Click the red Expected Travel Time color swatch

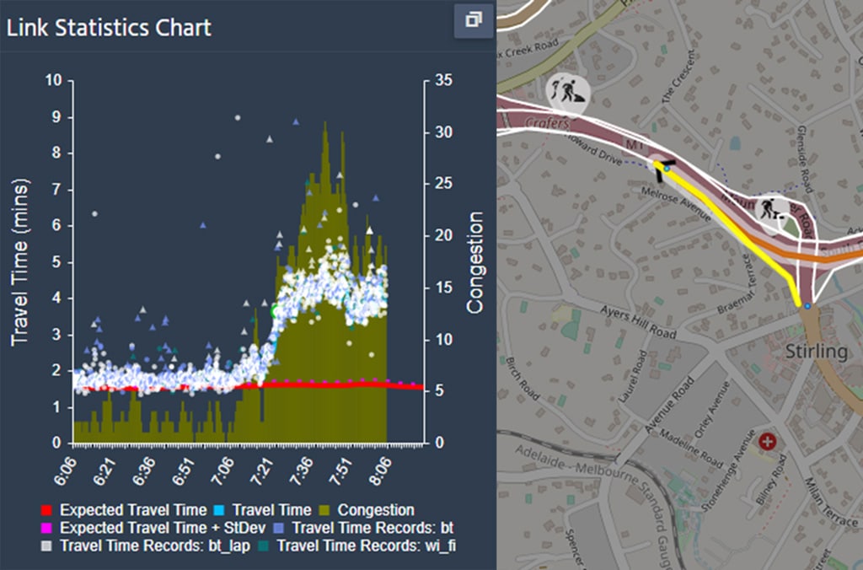coord(45,510)
